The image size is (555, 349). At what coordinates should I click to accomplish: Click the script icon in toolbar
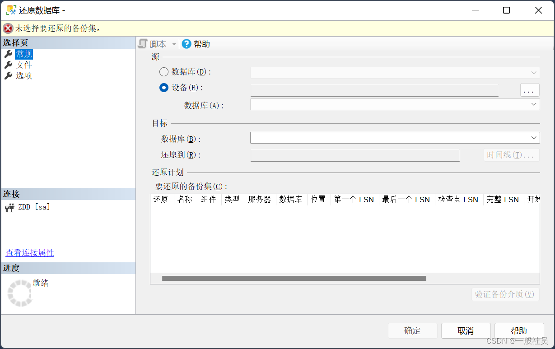tap(143, 44)
